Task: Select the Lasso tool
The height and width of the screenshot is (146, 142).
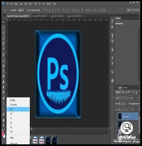Action: (x=4, y=33)
